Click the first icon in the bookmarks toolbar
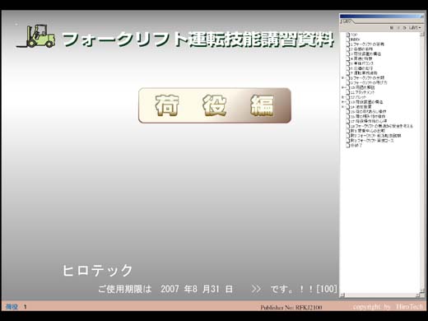Screen dimensions: 428x321 coord(392,28)
